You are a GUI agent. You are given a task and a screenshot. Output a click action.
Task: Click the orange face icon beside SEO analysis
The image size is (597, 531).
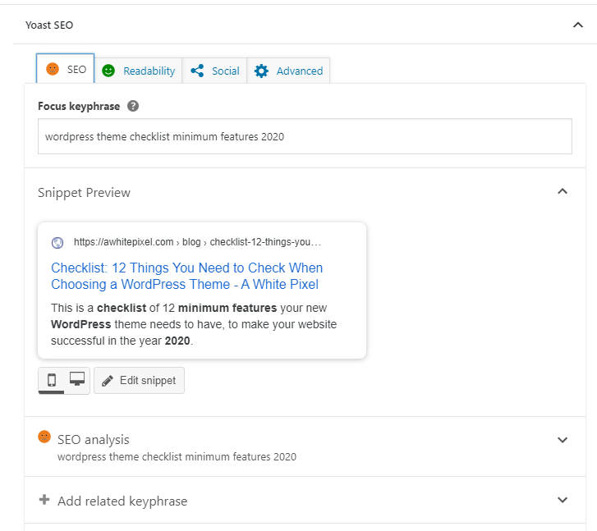(44, 437)
